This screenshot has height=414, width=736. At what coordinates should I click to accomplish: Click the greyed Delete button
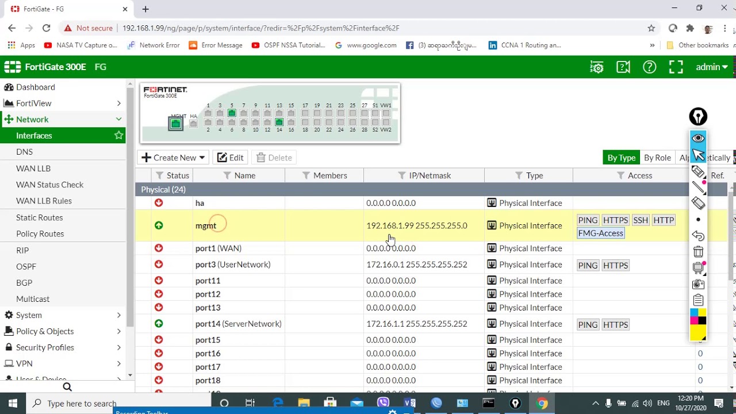point(274,158)
